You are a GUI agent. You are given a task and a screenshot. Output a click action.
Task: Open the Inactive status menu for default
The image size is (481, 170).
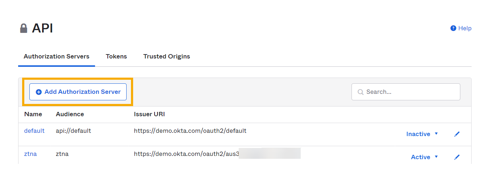click(418, 134)
